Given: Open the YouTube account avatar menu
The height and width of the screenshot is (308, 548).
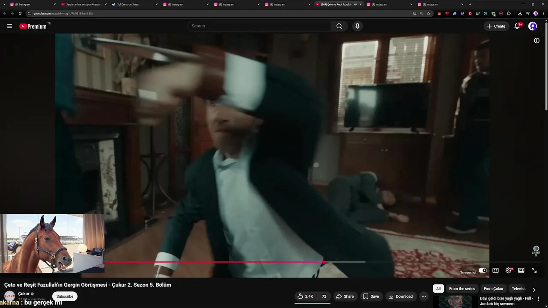Looking at the screenshot, I should click(533, 26).
